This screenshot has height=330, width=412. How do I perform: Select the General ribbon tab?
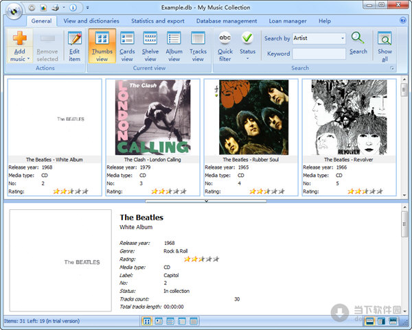point(41,21)
